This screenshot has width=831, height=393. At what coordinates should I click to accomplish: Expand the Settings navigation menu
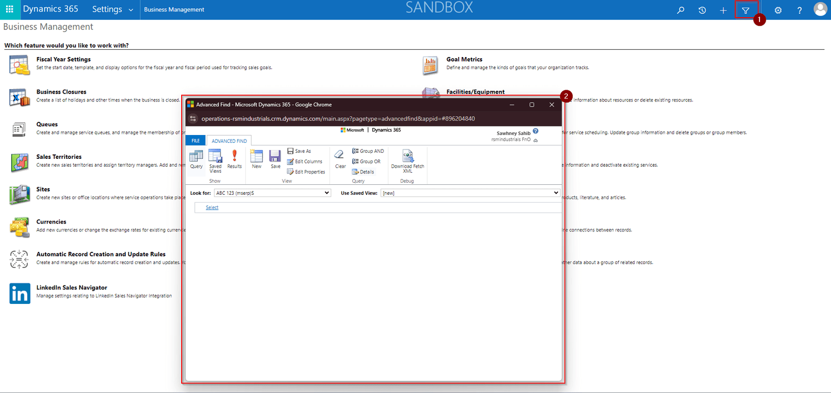(x=112, y=9)
